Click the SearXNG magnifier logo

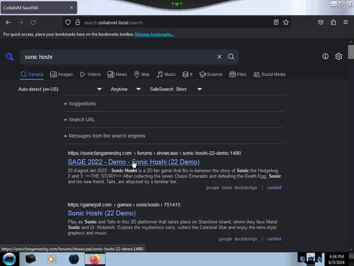10,56
